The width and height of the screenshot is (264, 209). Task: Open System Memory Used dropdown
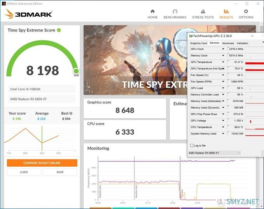click(x=223, y=134)
